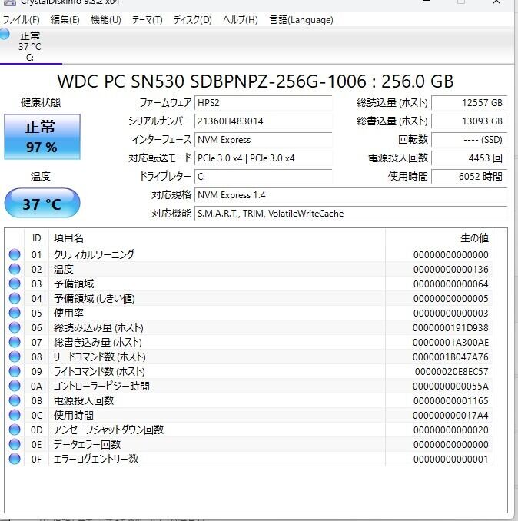Click status orb for 0D アンセーフシャットダウン回数
Image resolution: width=518 pixels, height=521 pixels.
click(15, 430)
